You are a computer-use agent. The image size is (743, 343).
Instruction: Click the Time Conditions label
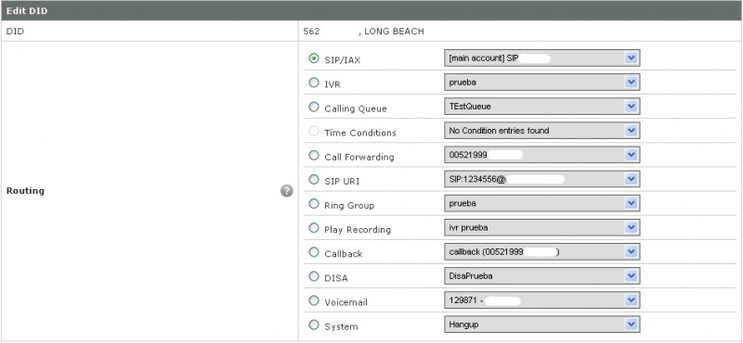360,133
